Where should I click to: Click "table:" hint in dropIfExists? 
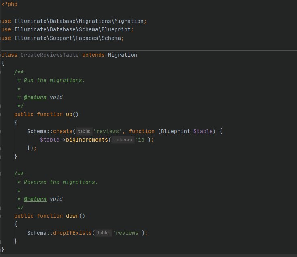coord(104,233)
